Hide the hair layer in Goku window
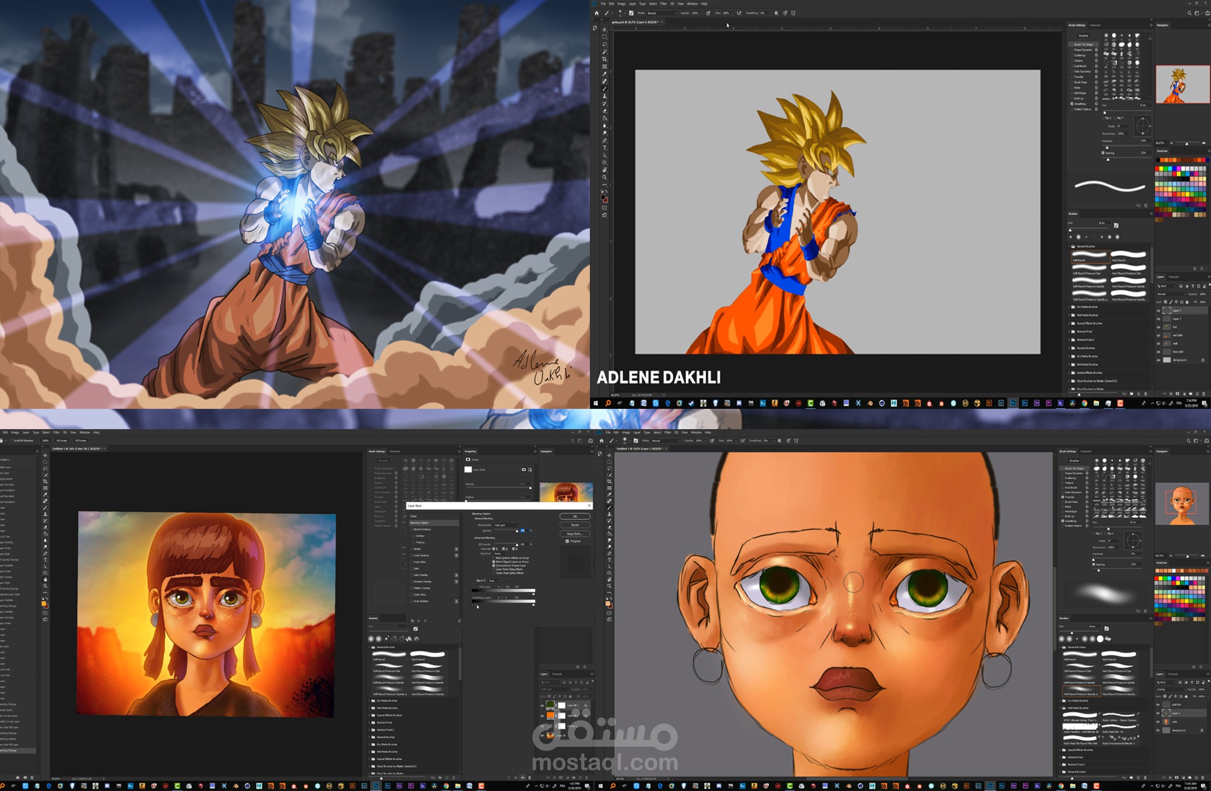The width and height of the screenshot is (1211, 791). [x=1158, y=327]
